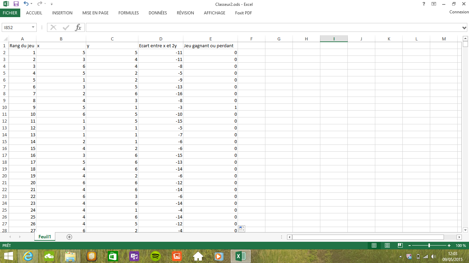Open the Excel Help question mark icon

[424, 4]
